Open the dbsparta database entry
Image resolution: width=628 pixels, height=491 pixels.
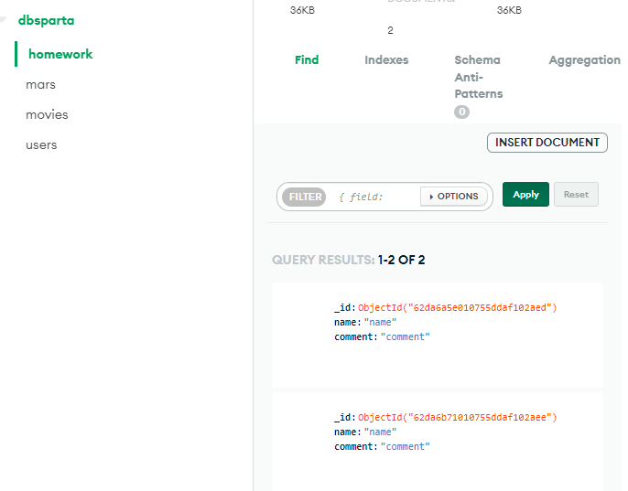(46, 20)
